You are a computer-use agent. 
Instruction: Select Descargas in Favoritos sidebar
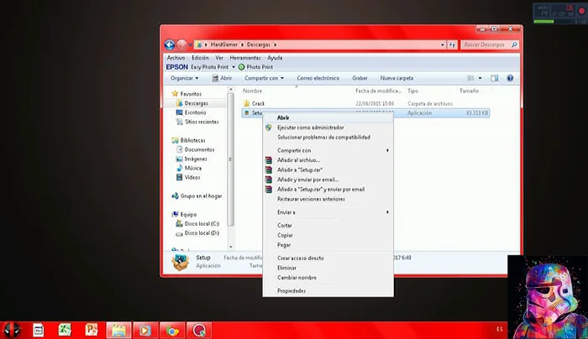196,103
